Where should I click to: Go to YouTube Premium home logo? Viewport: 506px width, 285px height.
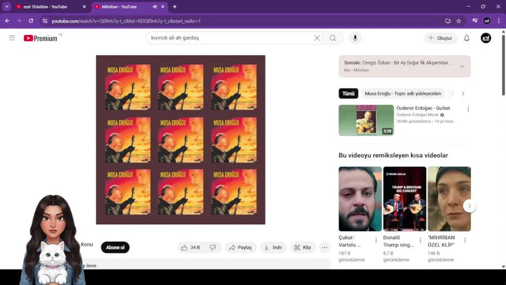pyautogui.click(x=40, y=38)
